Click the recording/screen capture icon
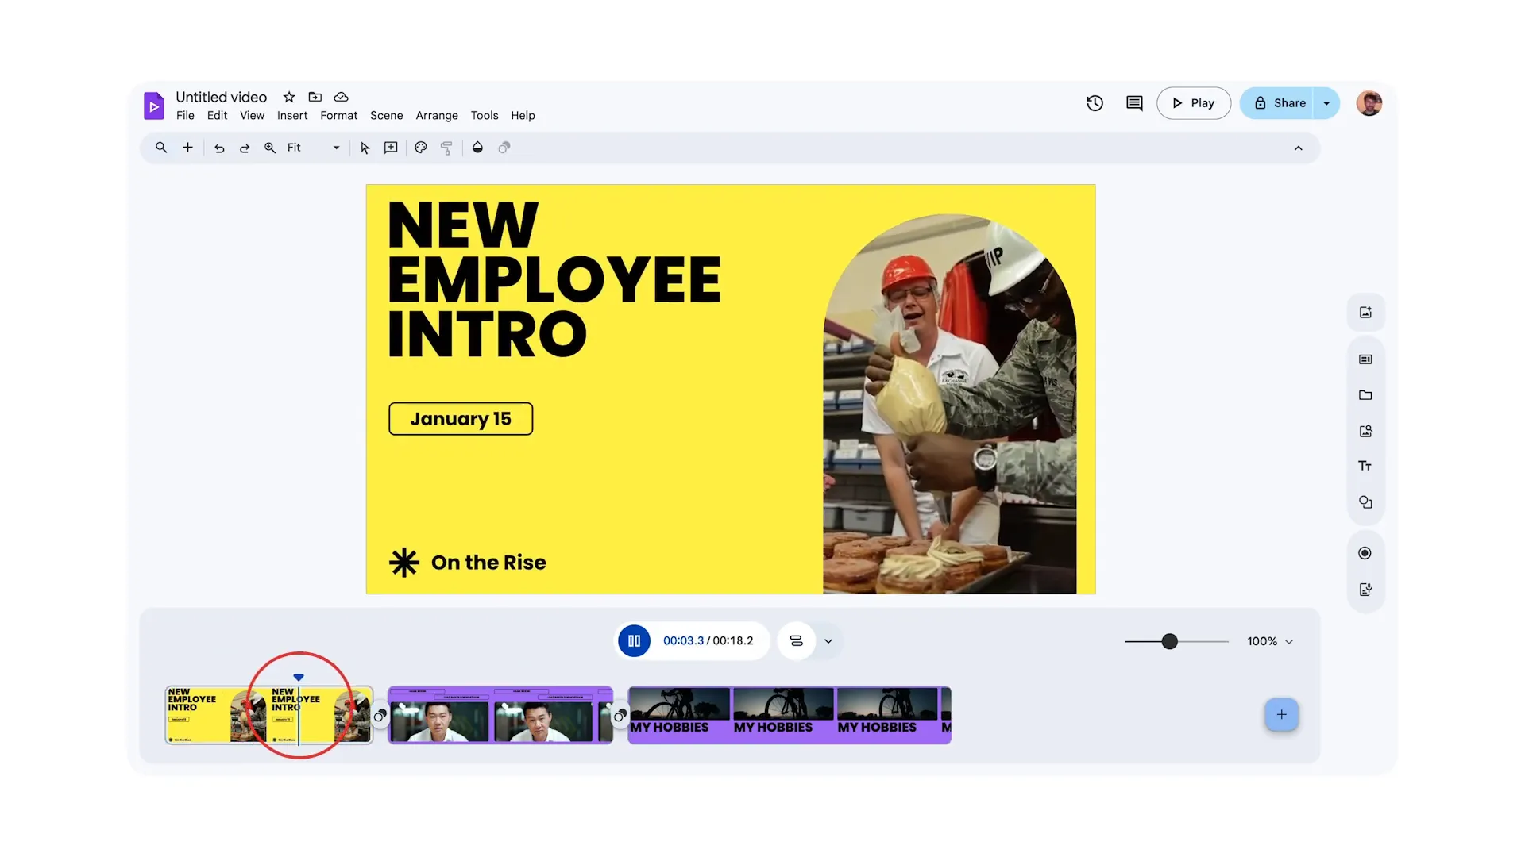The height and width of the screenshot is (857, 1525). (1365, 554)
